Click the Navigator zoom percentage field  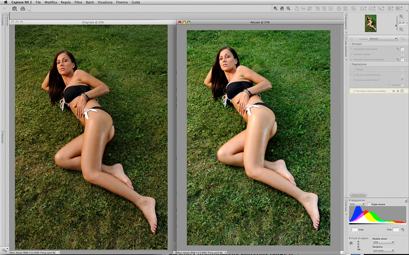coord(401,23)
